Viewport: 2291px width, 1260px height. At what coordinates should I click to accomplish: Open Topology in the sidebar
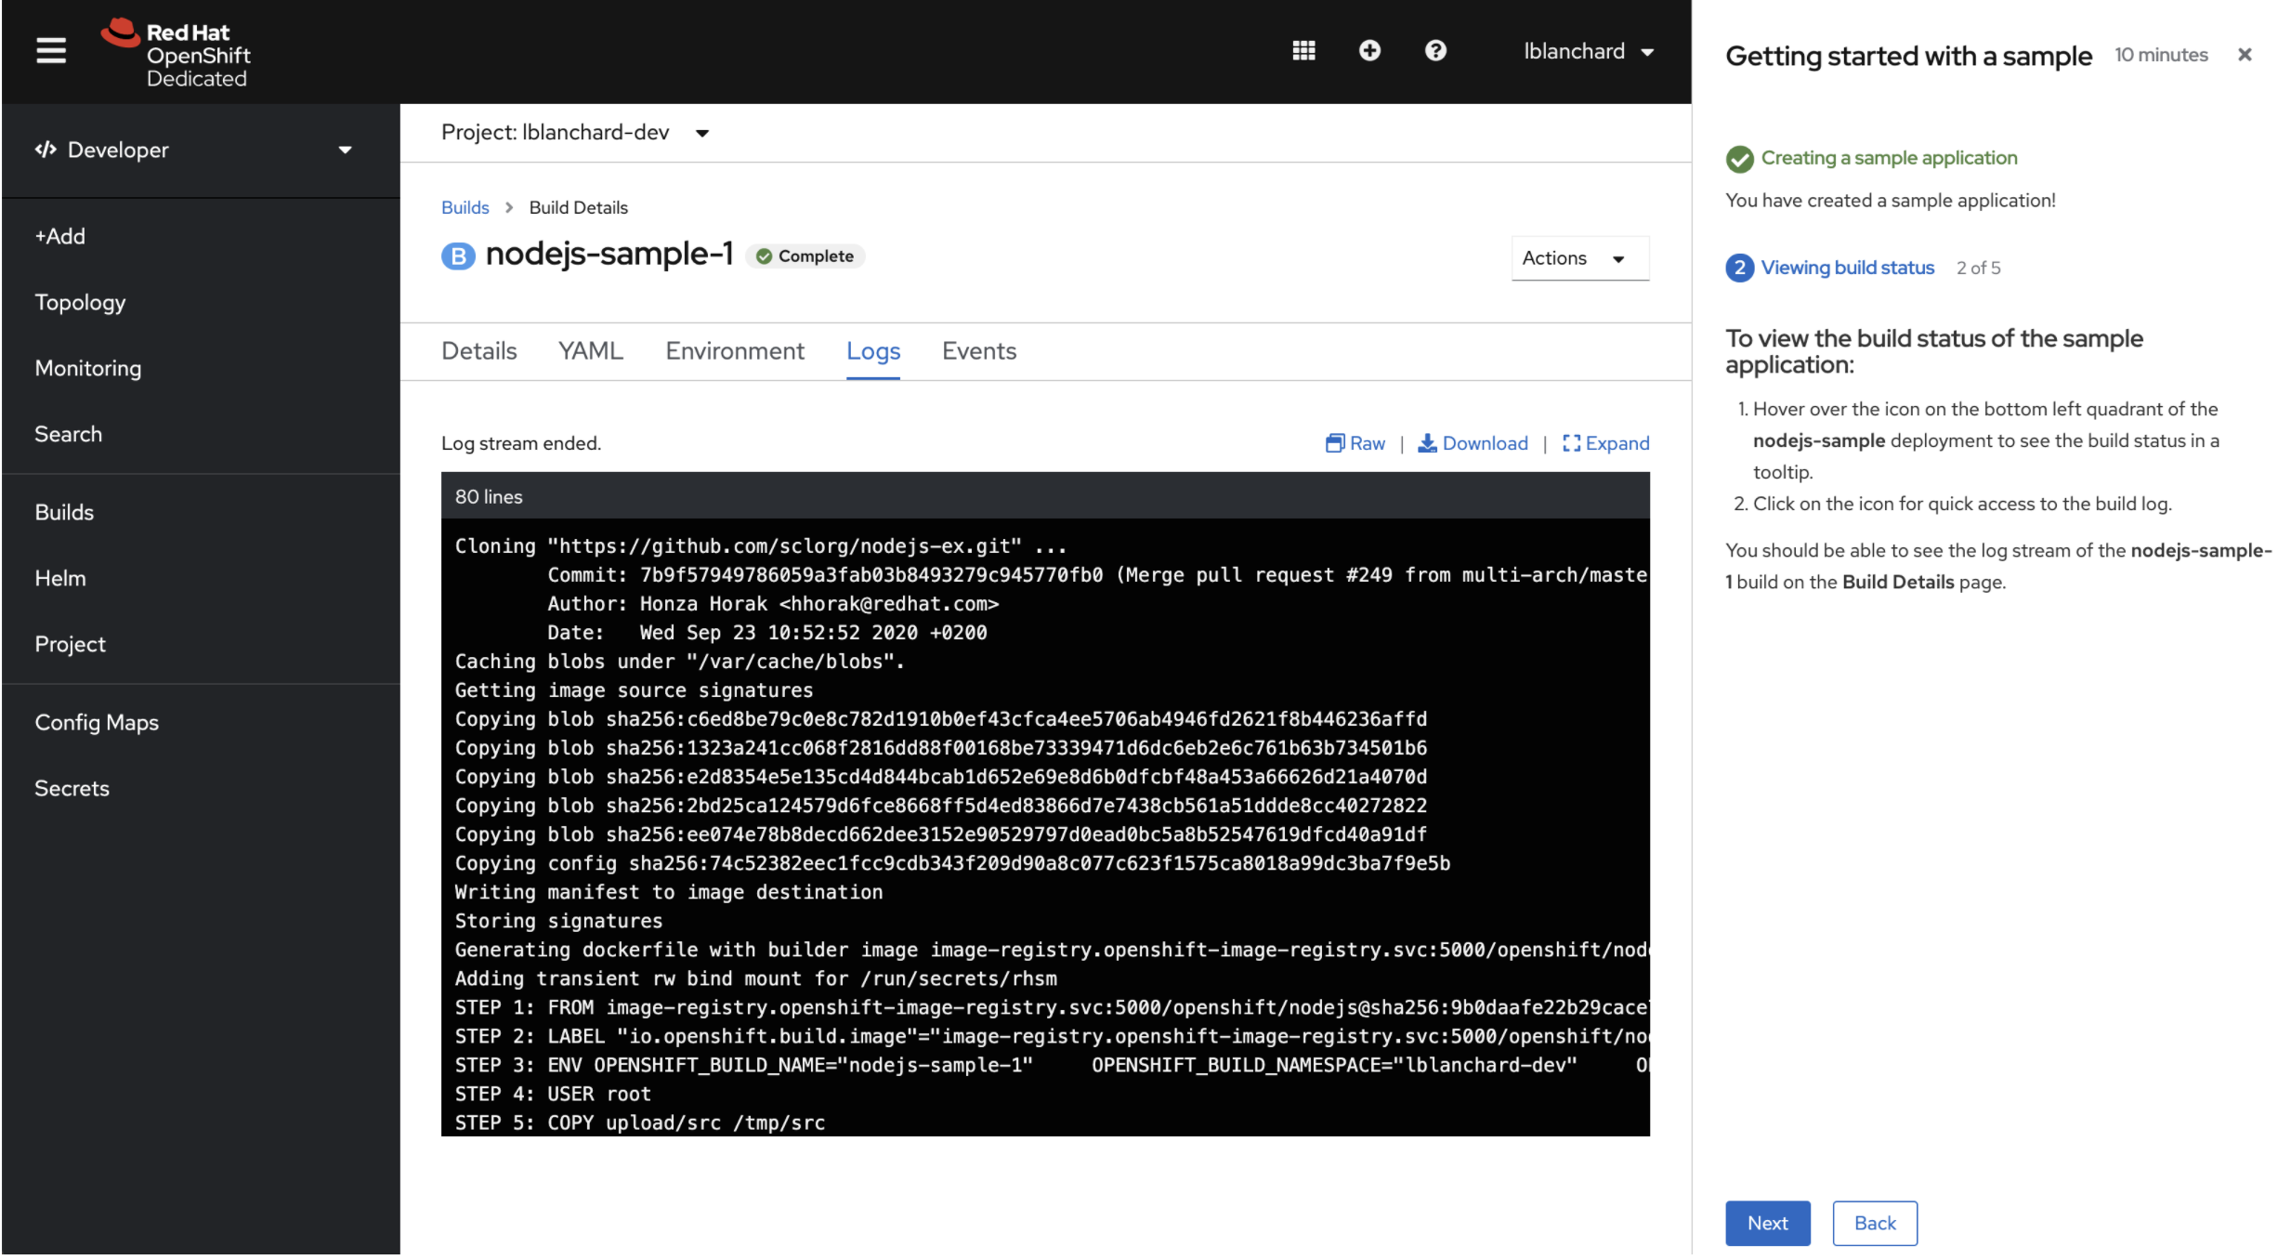tap(80, 302)
